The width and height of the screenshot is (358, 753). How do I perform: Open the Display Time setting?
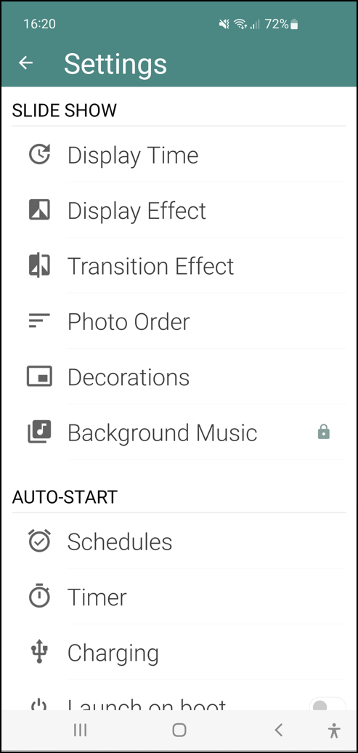tap(179, 155)
